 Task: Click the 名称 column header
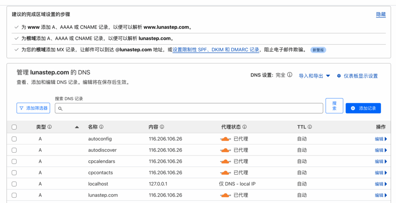(x=93, y=127)
